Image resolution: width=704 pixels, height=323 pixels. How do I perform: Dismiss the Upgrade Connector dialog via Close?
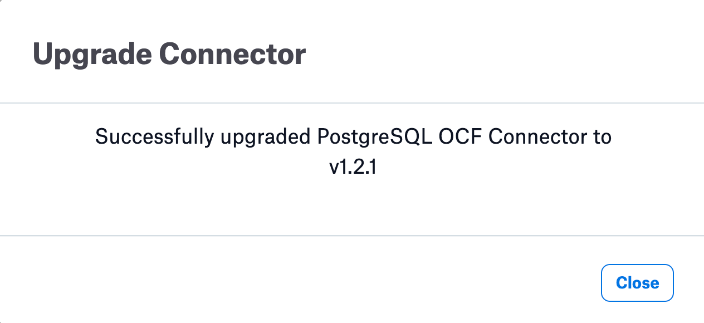(637, 283)
